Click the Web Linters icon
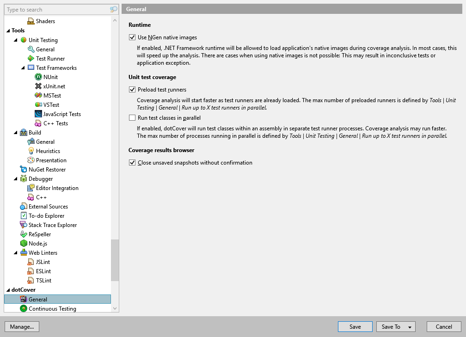This screenshot has width=466, height=337. tap(24, 252)
